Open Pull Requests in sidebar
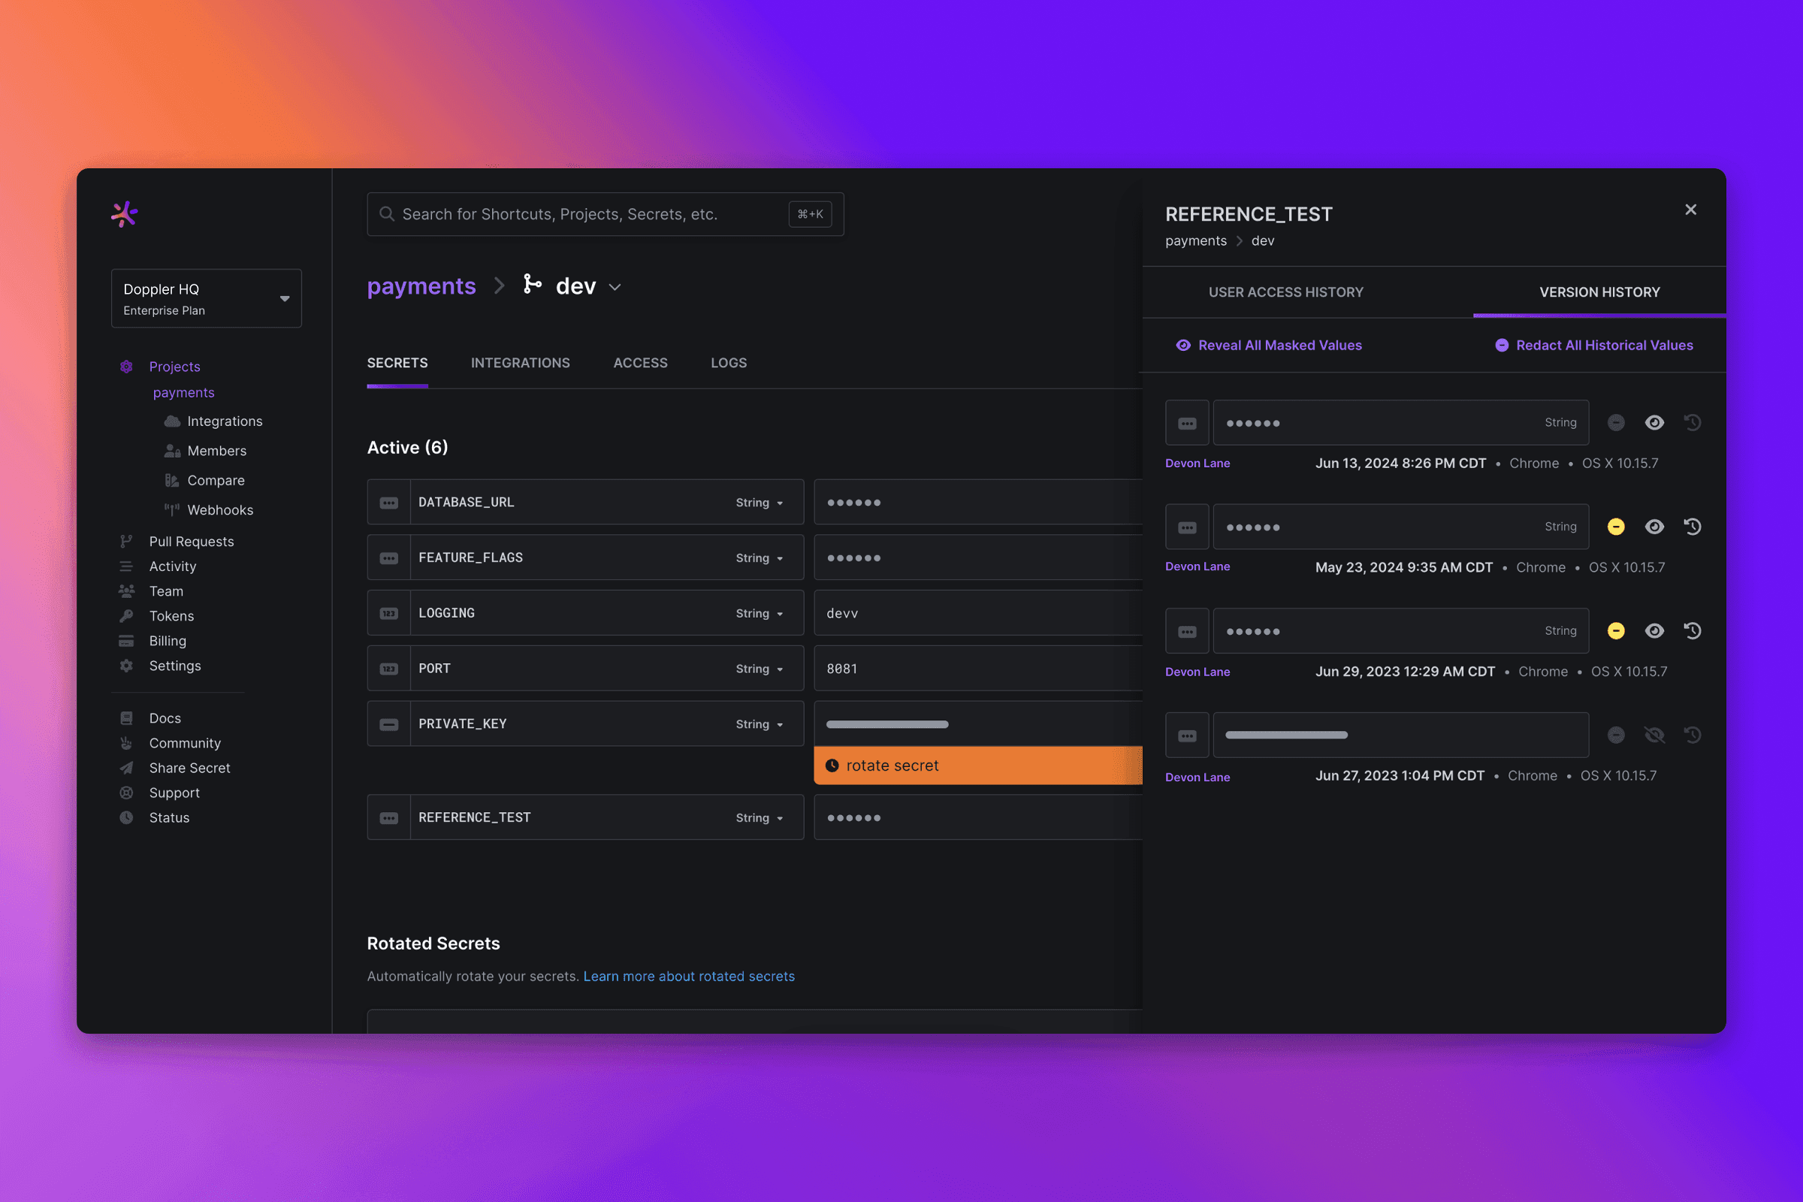Image resolution: width=1803 pixels, height=1202 pixels. [191, 541]
